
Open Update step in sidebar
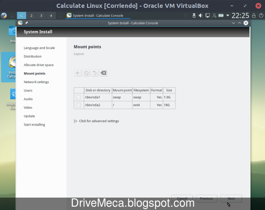coord(29,116)
